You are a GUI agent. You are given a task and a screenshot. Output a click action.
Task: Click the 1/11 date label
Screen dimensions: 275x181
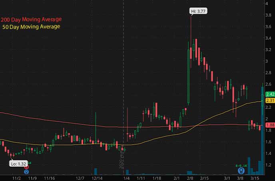(141, 178)
